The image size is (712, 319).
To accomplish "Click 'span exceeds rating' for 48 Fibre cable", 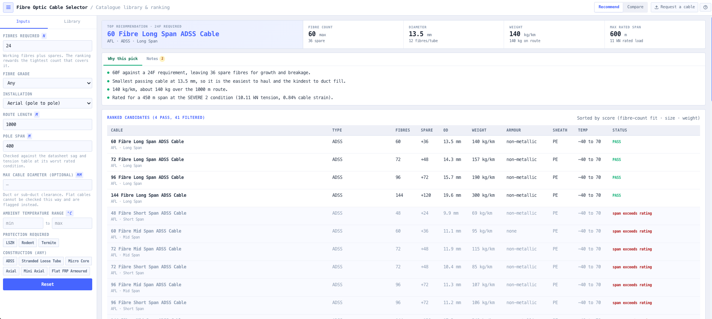I will click(x=632, y=214).
